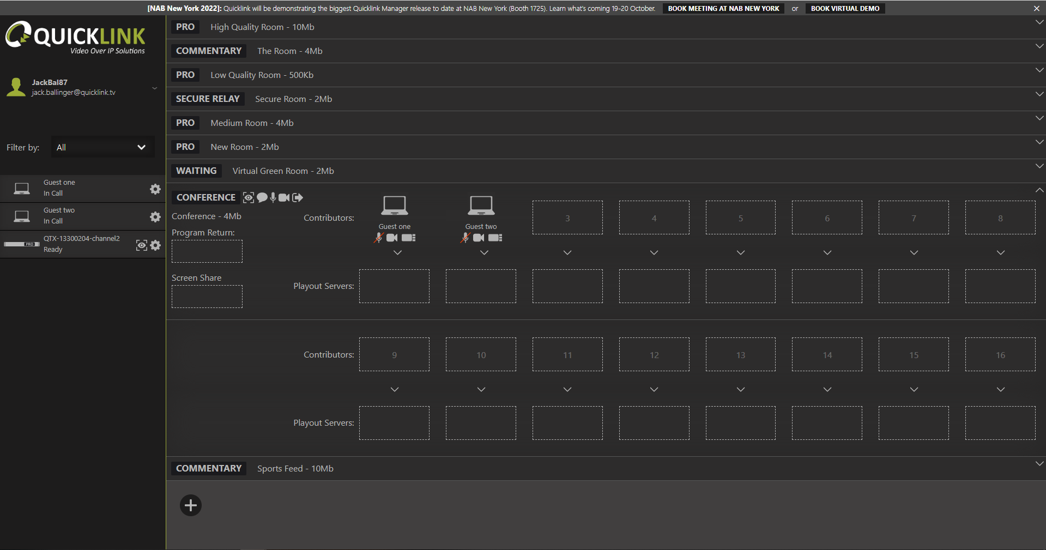This screenshot has height=550, width=1046.
Task: Click the BOOK VIRTUAL DEMO button
Action: (x=845, y=8)
